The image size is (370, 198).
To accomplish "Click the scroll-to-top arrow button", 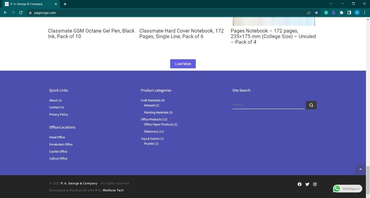I will point(360,169).
